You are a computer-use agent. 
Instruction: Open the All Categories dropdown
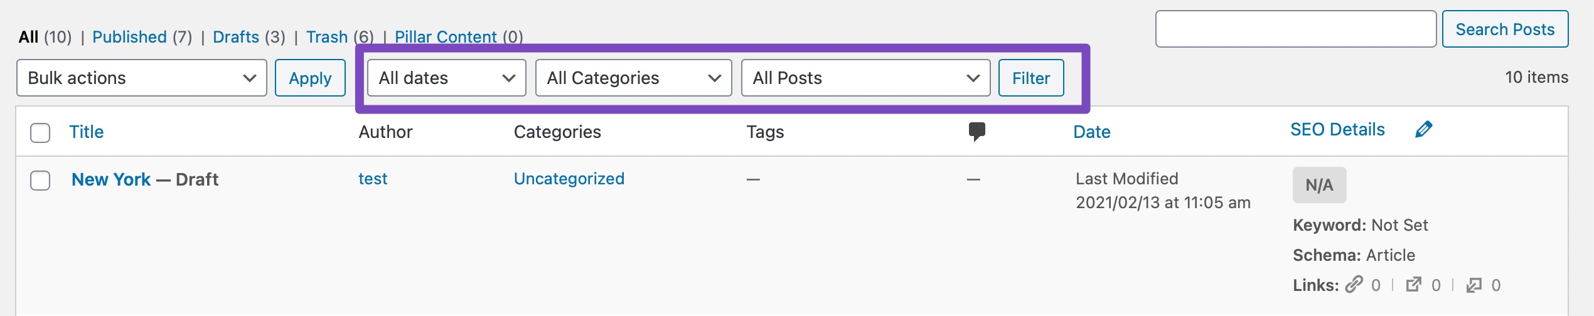click(633, 78)
